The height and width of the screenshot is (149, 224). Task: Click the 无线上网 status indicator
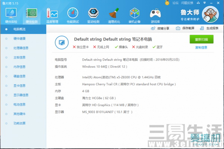click(x=101, y=47)
